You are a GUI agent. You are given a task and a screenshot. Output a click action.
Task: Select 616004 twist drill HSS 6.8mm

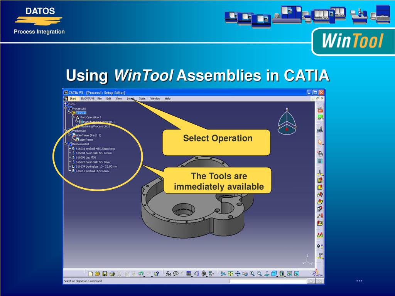tap(94, 153)
